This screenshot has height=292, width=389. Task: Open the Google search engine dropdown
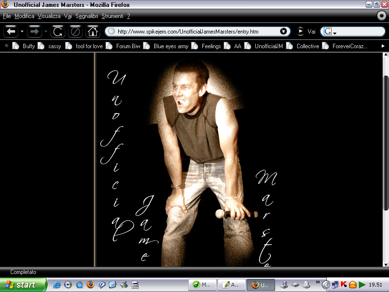[330, 32]
